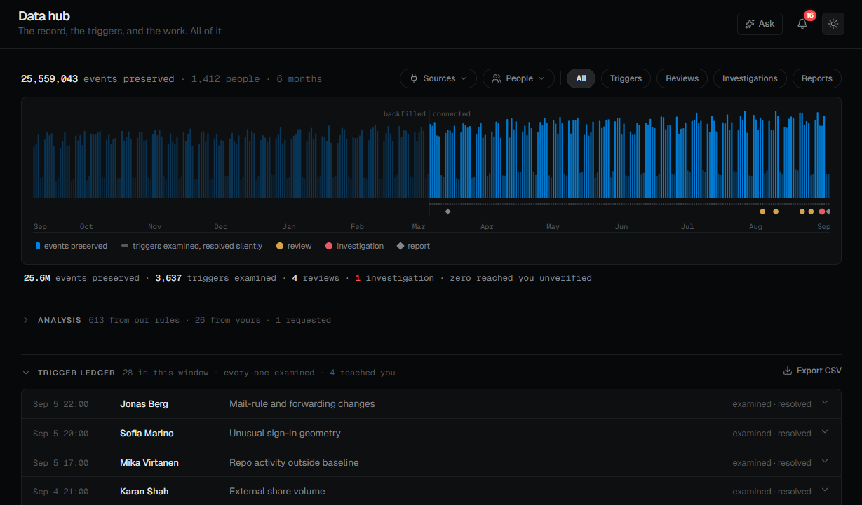Click the Data hub title
The image size is (862, 505).
click(44, 16)
